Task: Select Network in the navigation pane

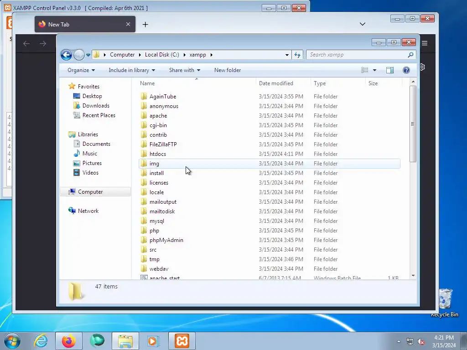Action: pos(88,211)
